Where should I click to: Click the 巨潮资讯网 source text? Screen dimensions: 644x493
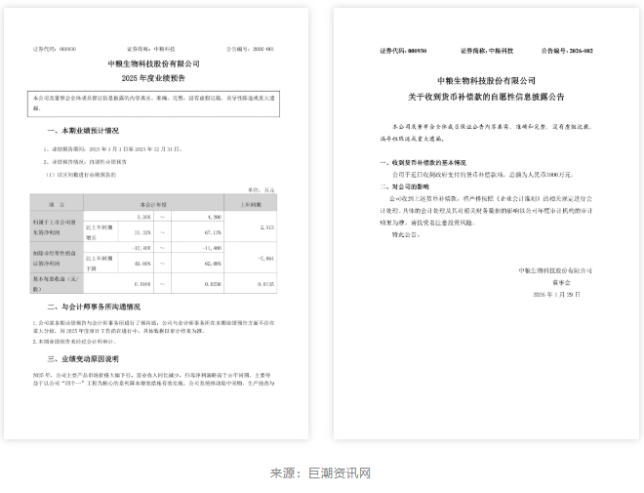pyautogui.click(x=339, y=473)
